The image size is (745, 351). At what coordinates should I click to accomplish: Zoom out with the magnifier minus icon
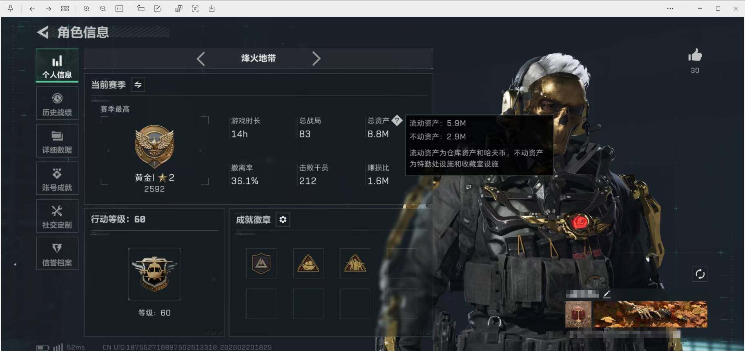103,9
